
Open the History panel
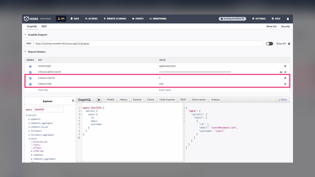point(124,100)
